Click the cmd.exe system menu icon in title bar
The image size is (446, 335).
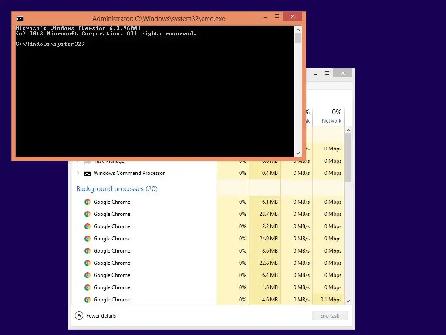click(x=20, y=19)
